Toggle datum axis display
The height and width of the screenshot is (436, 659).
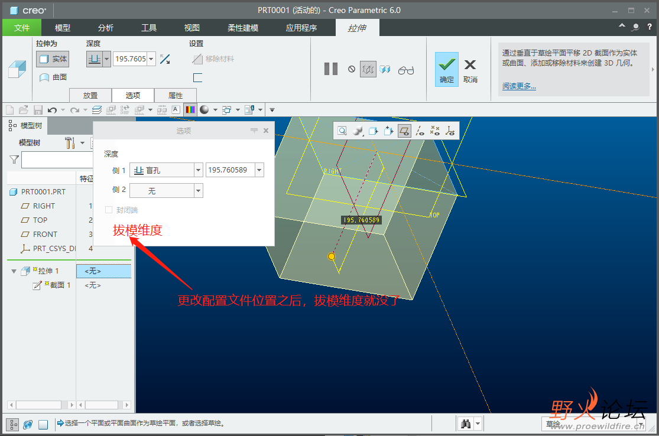click(420, 131)
